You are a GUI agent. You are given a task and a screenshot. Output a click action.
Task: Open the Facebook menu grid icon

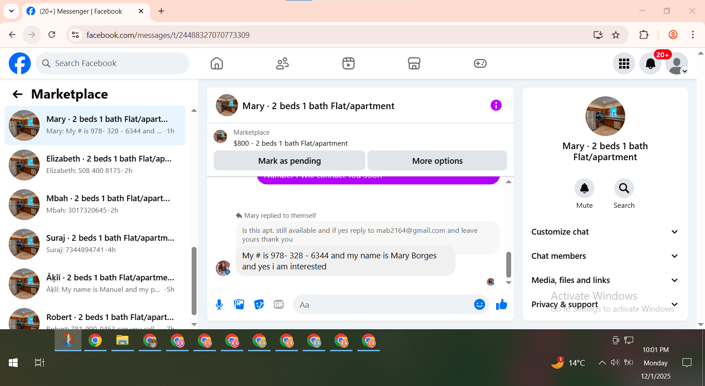pyautogui.click(x=624, y=63)
